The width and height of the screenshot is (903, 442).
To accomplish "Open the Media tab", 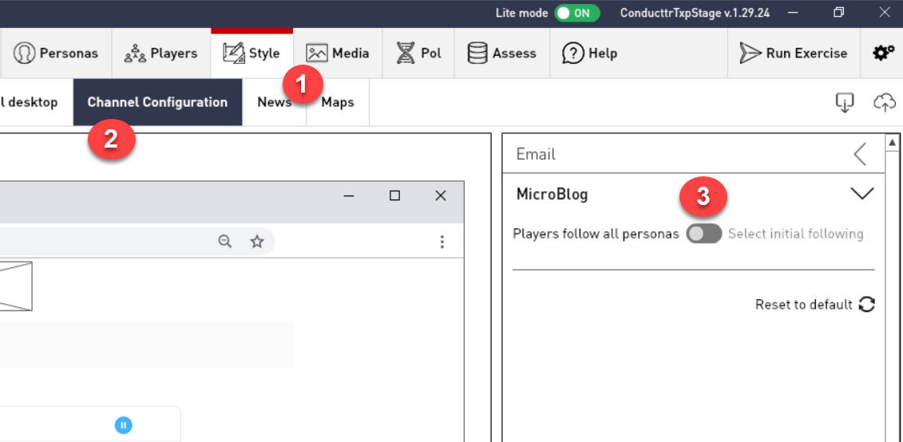I will (x=338, y=53).
